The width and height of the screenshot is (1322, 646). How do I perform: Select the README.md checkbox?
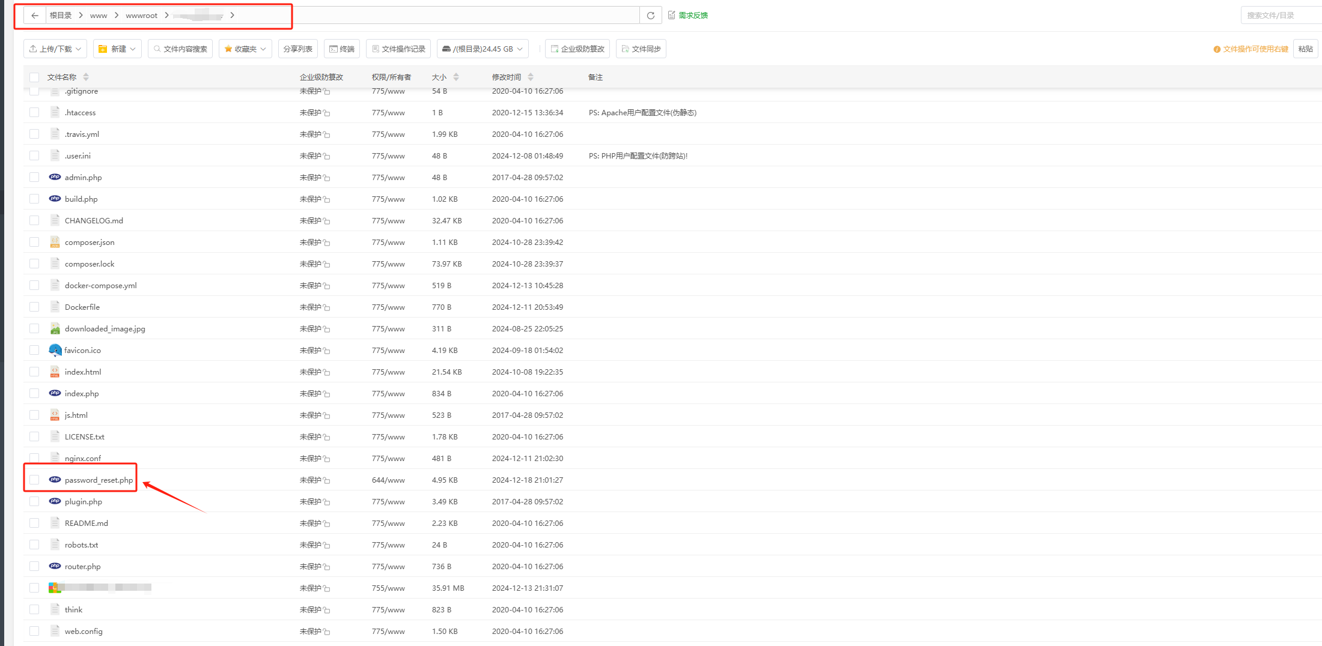(34, 523)
